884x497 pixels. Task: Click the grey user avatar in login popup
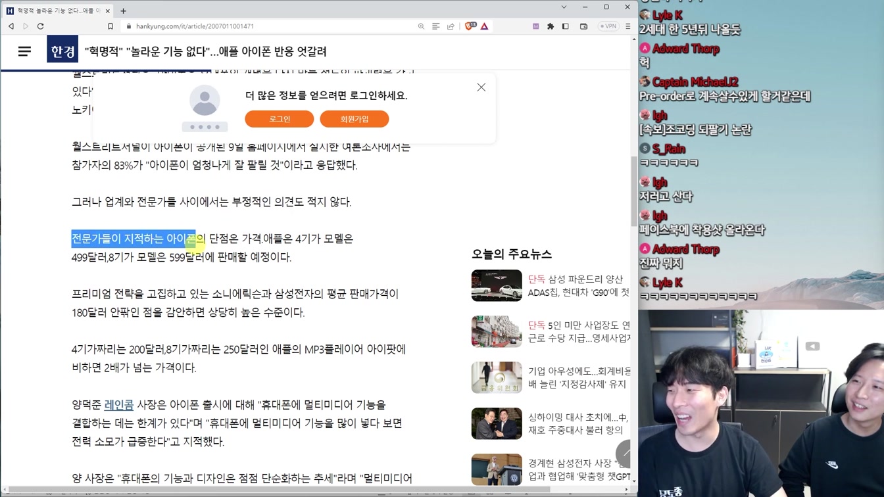205,100
